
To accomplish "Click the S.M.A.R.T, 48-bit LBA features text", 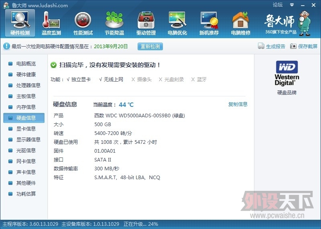I will click(x=127, y=177).
